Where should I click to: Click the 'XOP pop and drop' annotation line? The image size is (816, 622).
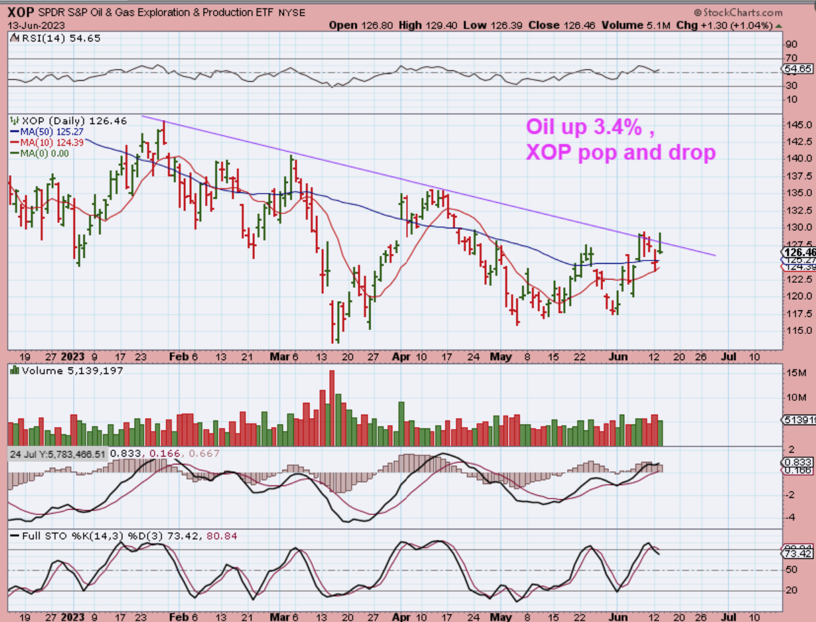pos(621,153)
